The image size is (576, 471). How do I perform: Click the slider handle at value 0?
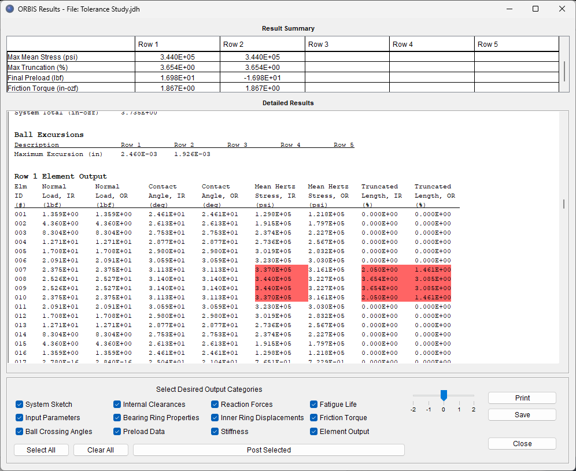tap(444, 395)
